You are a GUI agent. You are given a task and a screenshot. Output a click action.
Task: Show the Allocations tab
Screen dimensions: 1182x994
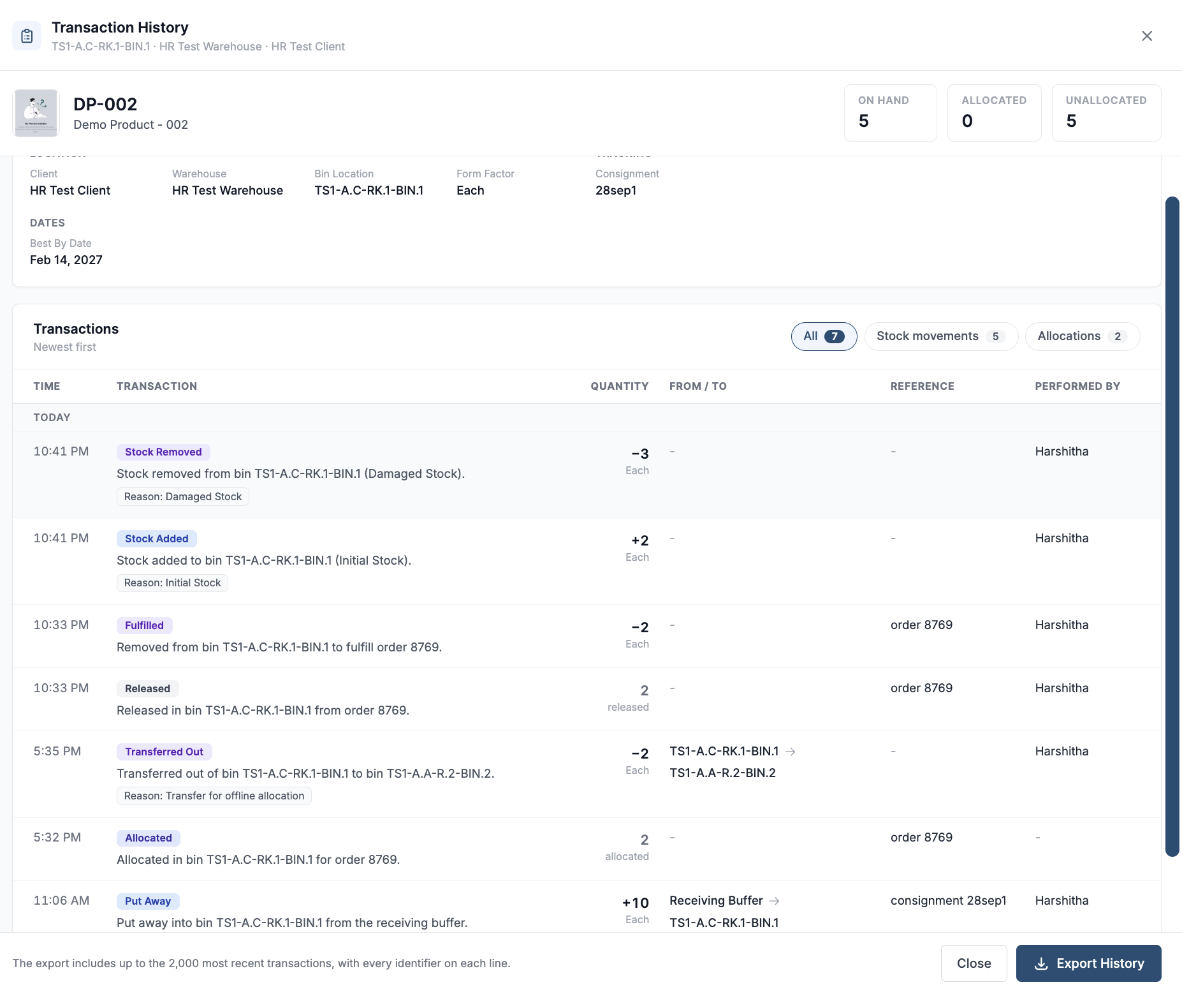(1083, 336)
